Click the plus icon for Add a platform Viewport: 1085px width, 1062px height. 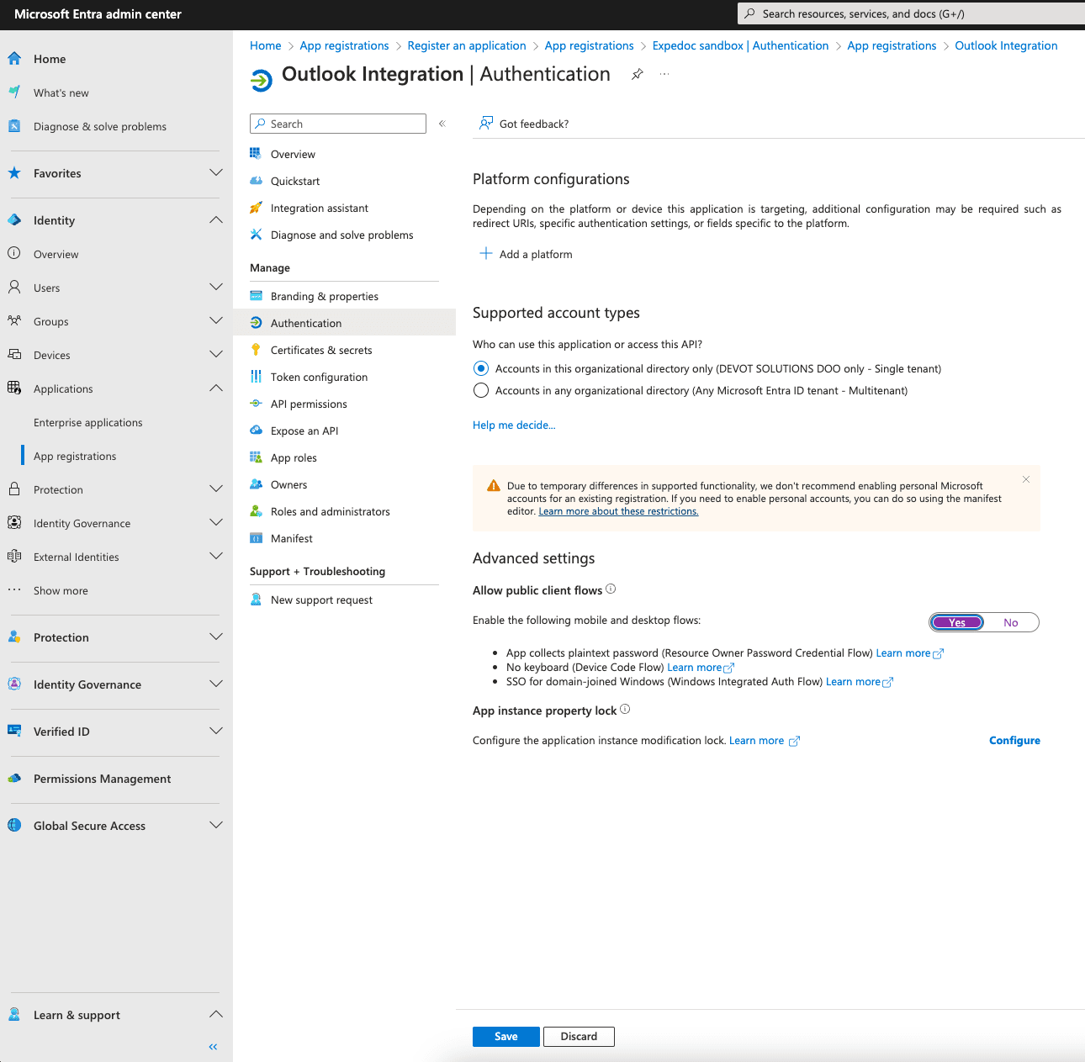[486, 253]
